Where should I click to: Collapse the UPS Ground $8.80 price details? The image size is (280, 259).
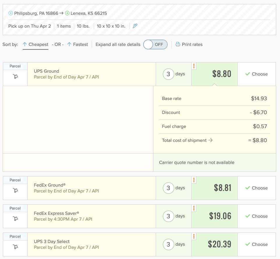(215, 74)
